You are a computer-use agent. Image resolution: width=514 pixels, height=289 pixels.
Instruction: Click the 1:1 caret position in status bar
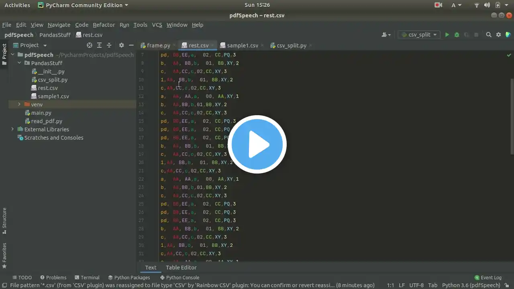pyautogui.click(x=390, y=285)
